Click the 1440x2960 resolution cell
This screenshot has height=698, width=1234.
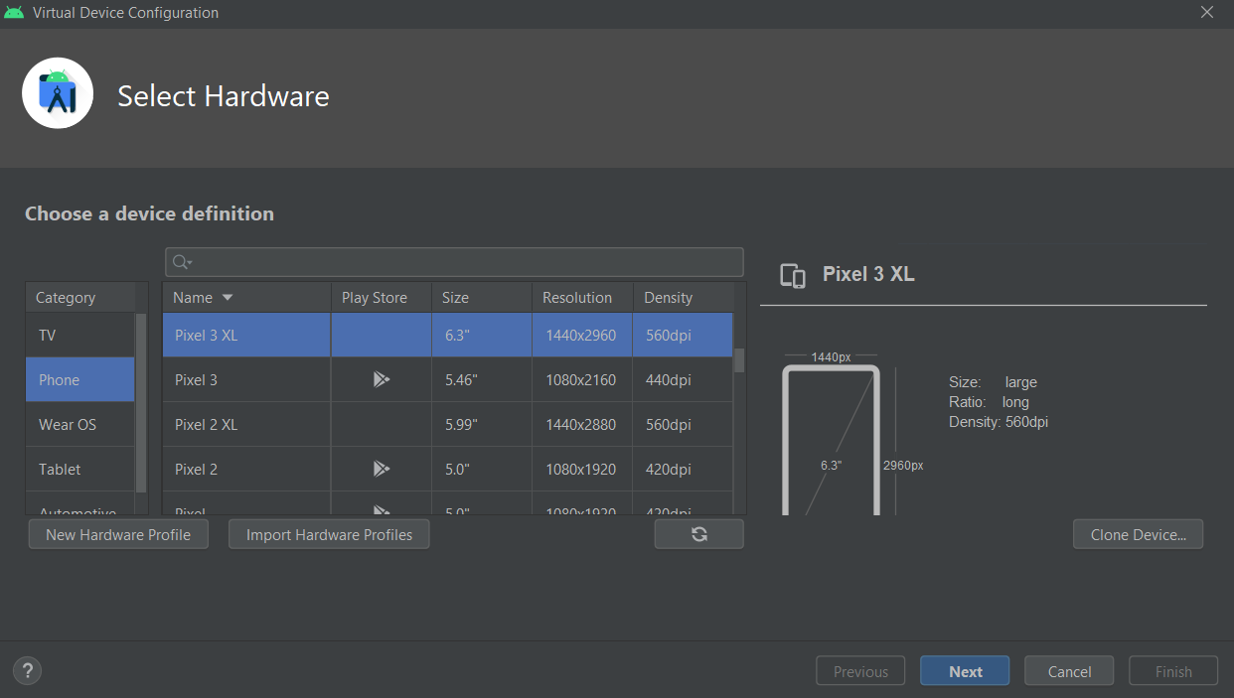[583, 336]
